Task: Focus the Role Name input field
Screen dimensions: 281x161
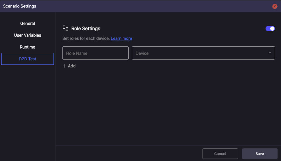Action: click(95, 53)
